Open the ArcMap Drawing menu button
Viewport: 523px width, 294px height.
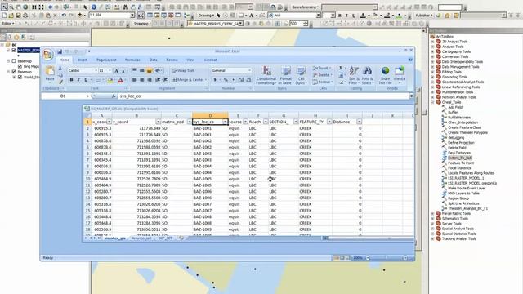pyautogui.click(x=206, y=16)
